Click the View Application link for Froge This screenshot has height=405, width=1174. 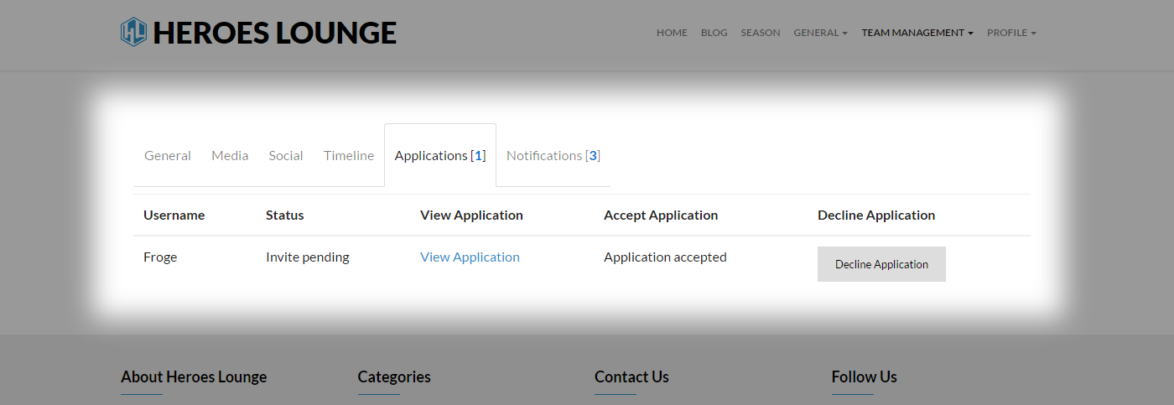tap(470, 257)
